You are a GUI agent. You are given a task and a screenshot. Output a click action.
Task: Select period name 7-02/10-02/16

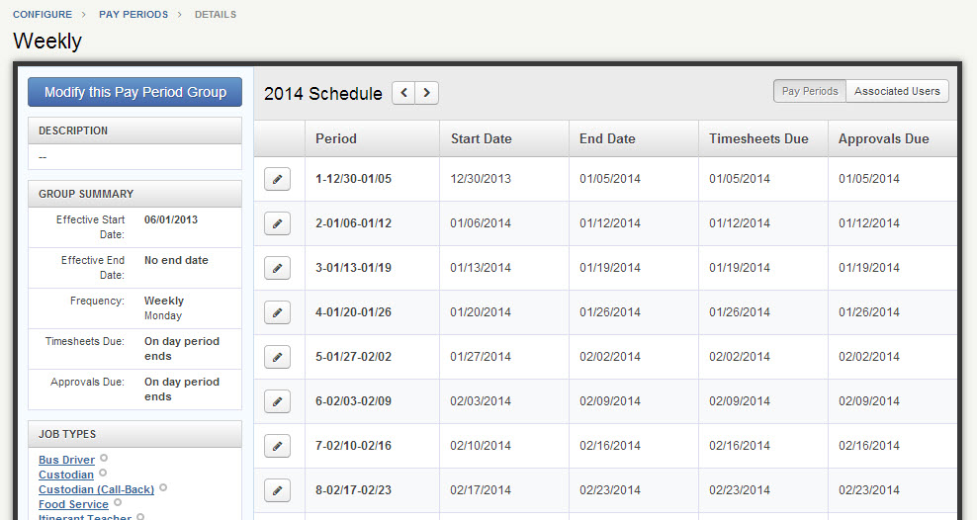tap(353, 446)
